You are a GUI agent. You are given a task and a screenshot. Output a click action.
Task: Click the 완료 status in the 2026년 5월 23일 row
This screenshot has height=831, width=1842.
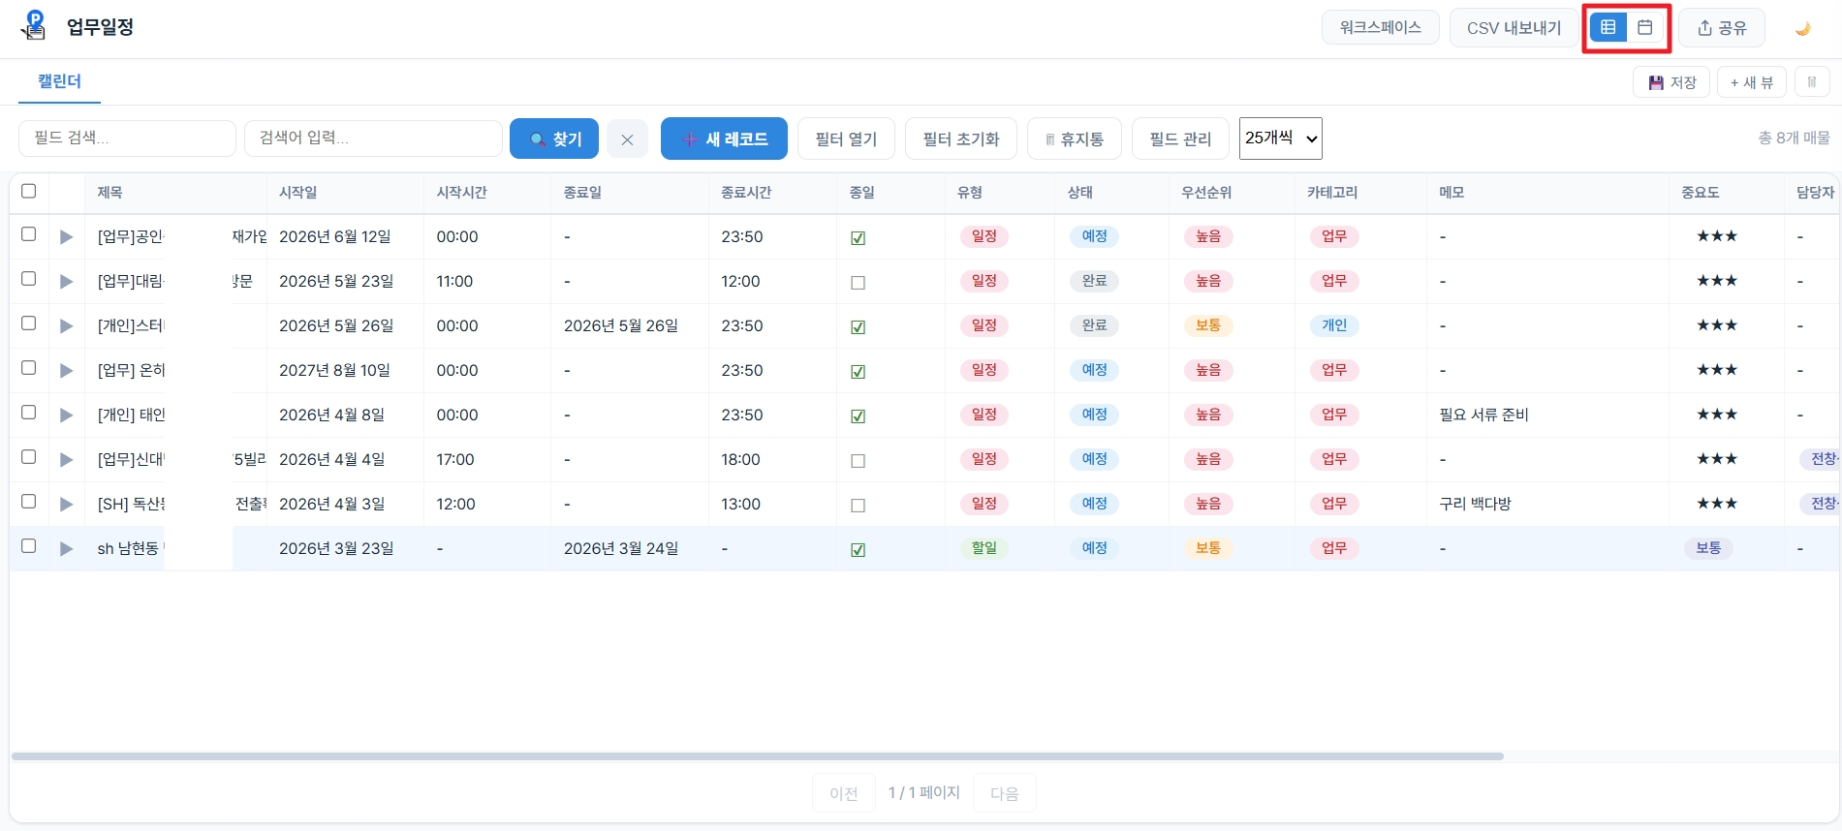tap(1094, 281)
